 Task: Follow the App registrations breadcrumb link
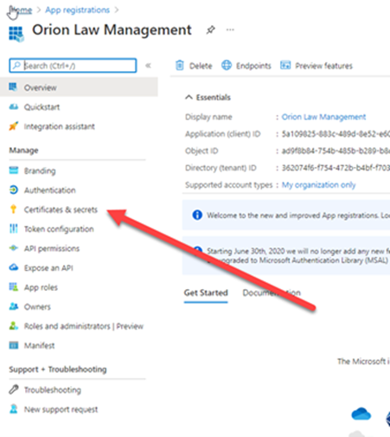(78, 10)
